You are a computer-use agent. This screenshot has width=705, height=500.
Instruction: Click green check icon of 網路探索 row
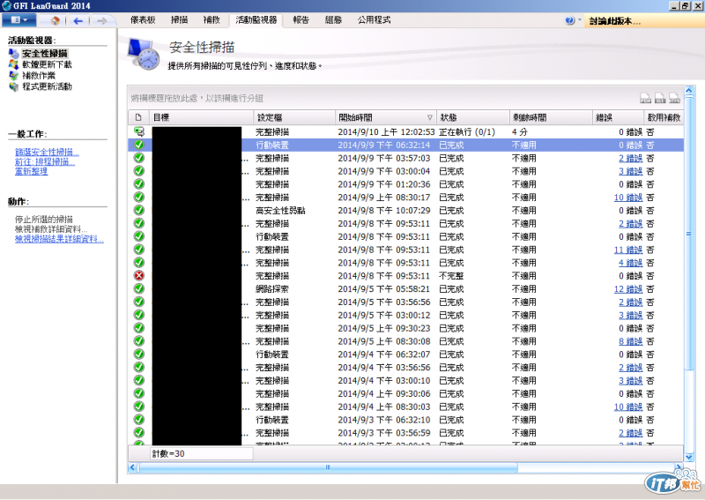point(139,288)
